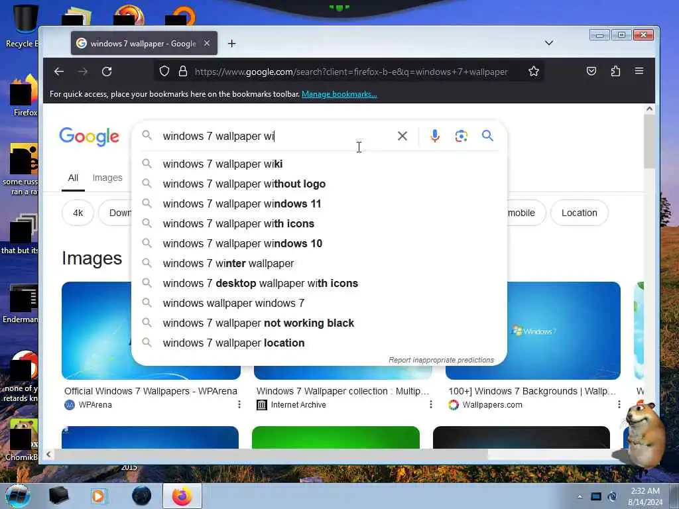Open the dark globe taskbar icon

pos(142,496)
